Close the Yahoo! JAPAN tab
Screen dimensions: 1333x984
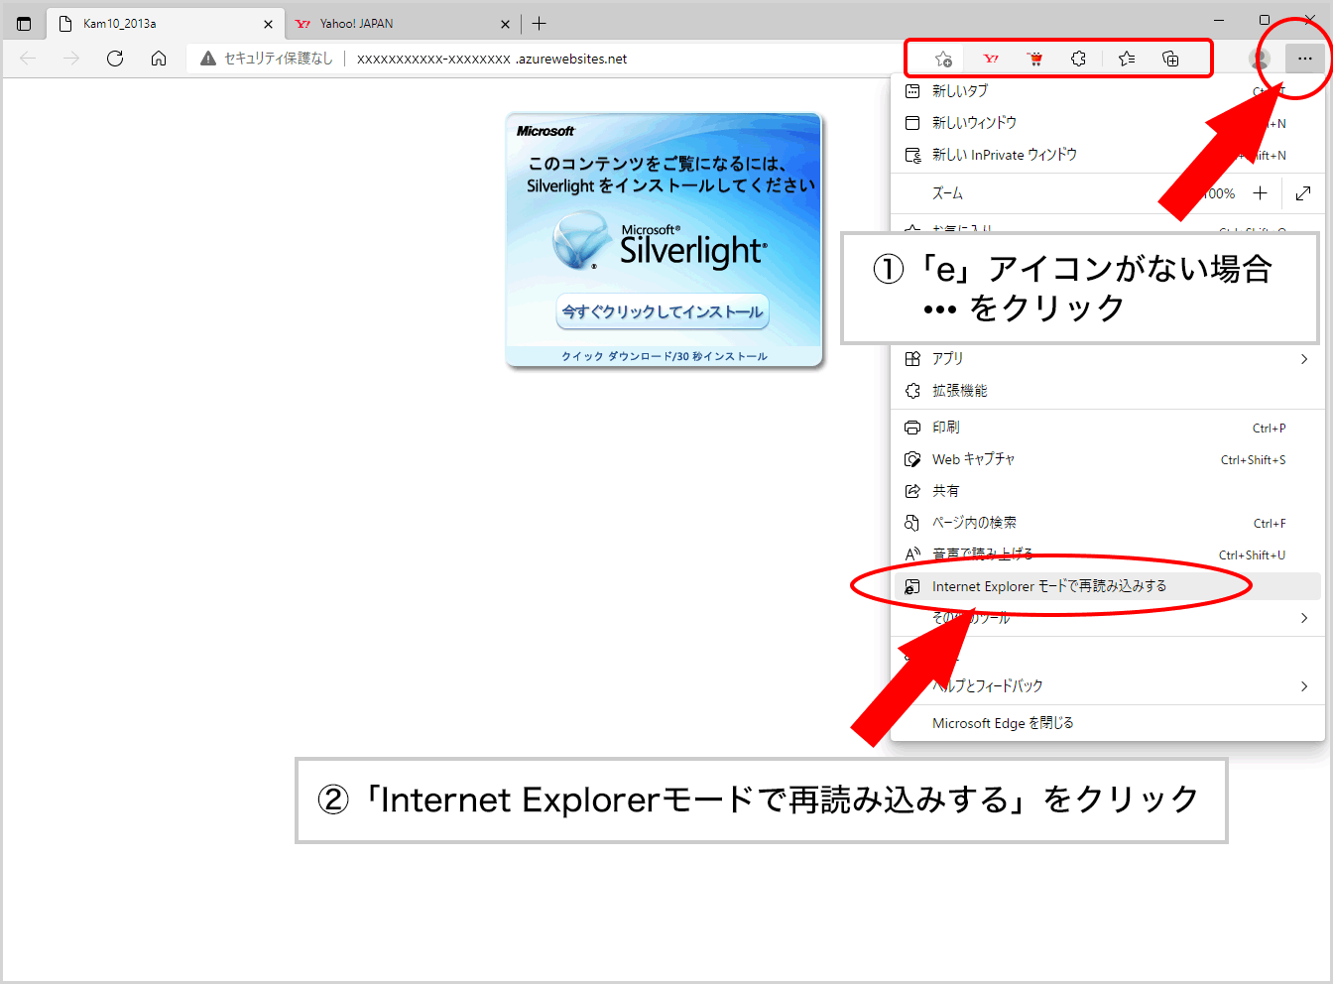click(x=505, y=24)
